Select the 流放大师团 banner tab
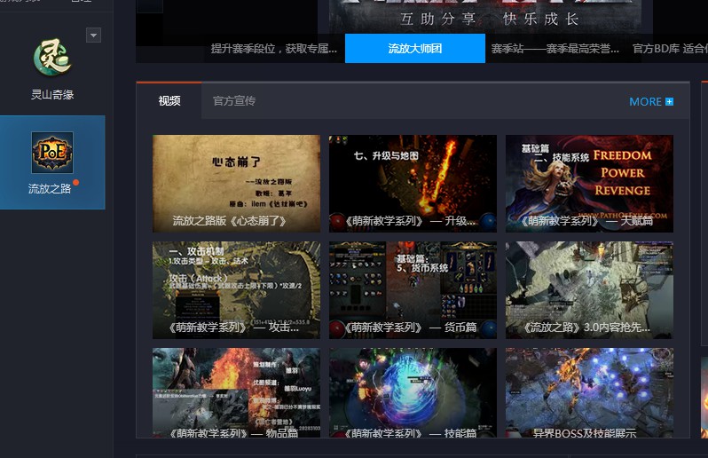Image resolution: width=708 pixels, height=458 pixels. tap(415, 48)
